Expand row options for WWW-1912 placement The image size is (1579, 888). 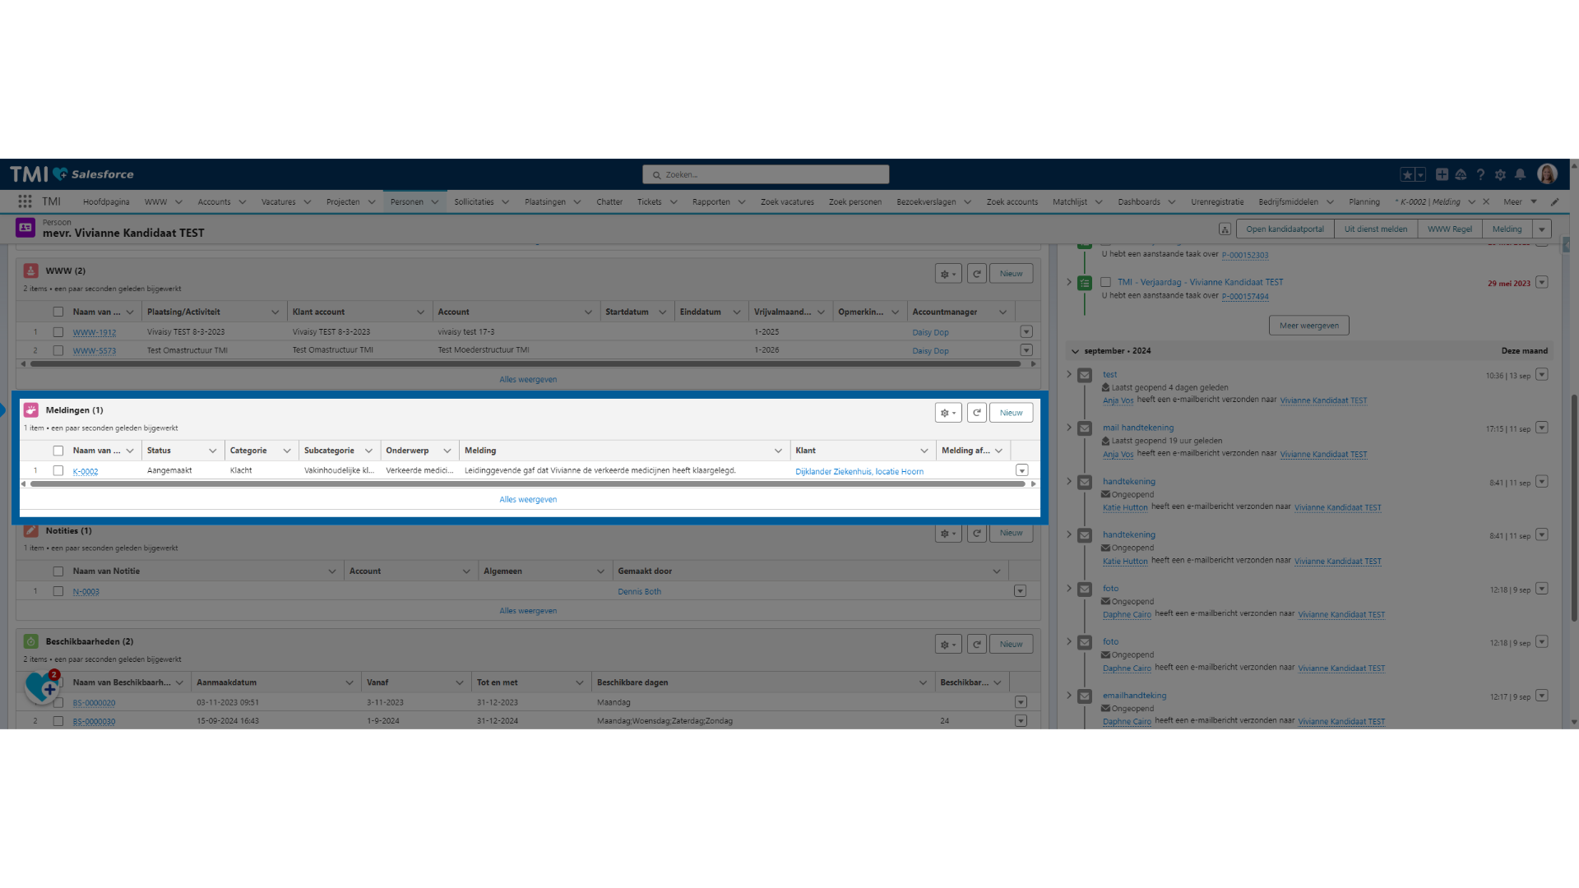[x=1026, y=332]
